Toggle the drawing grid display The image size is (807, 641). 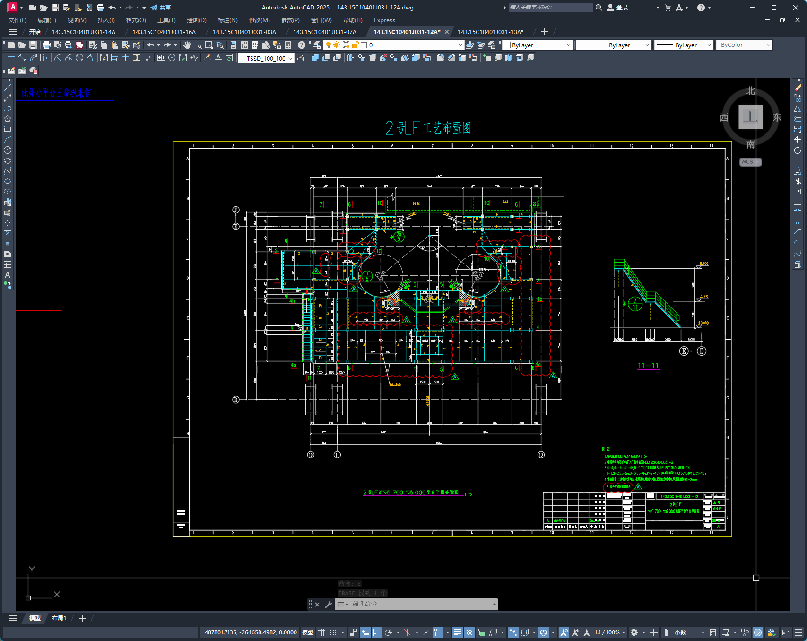(x=321, y=632)
